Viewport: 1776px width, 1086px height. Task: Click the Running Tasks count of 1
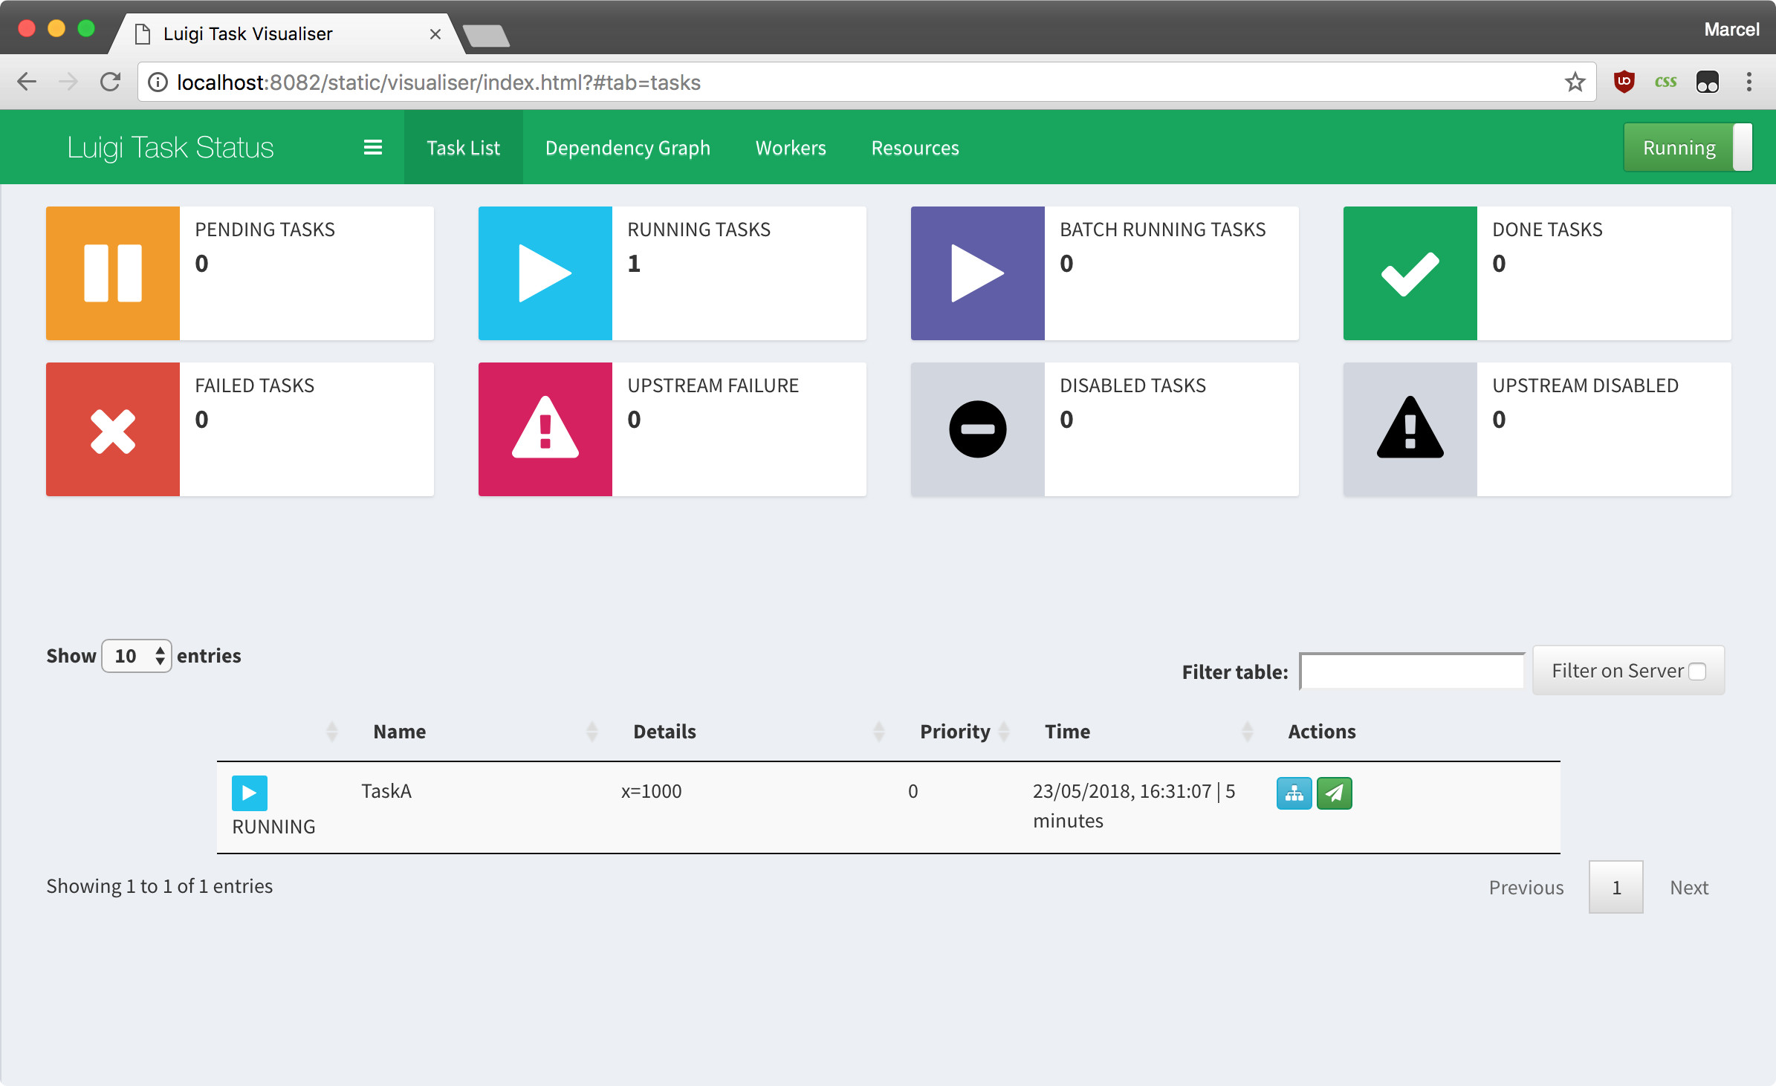(634, 264)
